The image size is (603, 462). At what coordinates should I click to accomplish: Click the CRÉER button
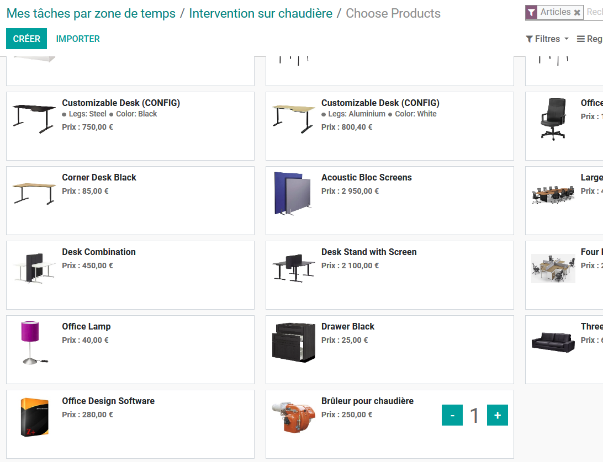27,39
